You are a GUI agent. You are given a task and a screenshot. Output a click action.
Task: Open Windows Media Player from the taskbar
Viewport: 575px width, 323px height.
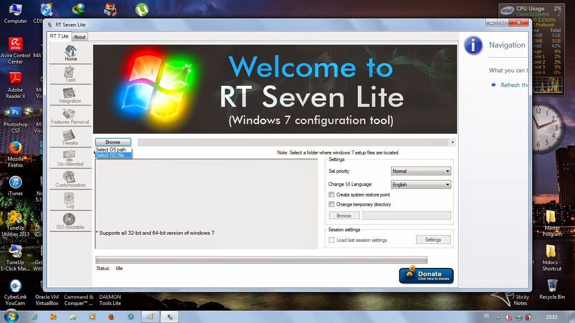pyautogui.click(x=92, y=316)
